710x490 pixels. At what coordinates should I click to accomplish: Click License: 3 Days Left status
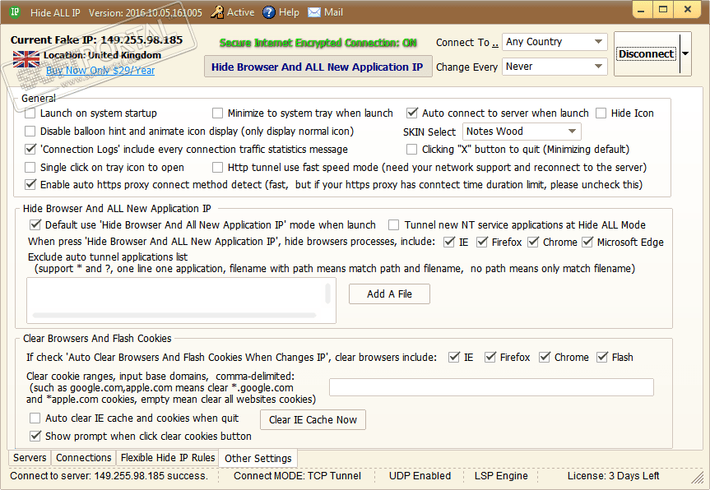pos(613,476)
